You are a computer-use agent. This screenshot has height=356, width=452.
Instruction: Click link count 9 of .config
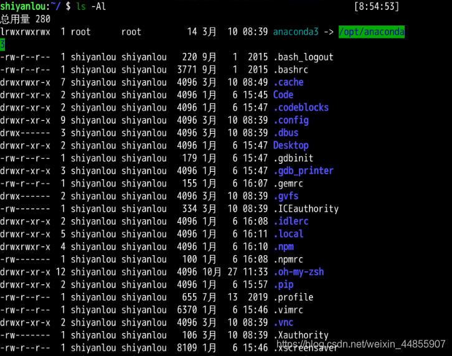coord(63,120)
